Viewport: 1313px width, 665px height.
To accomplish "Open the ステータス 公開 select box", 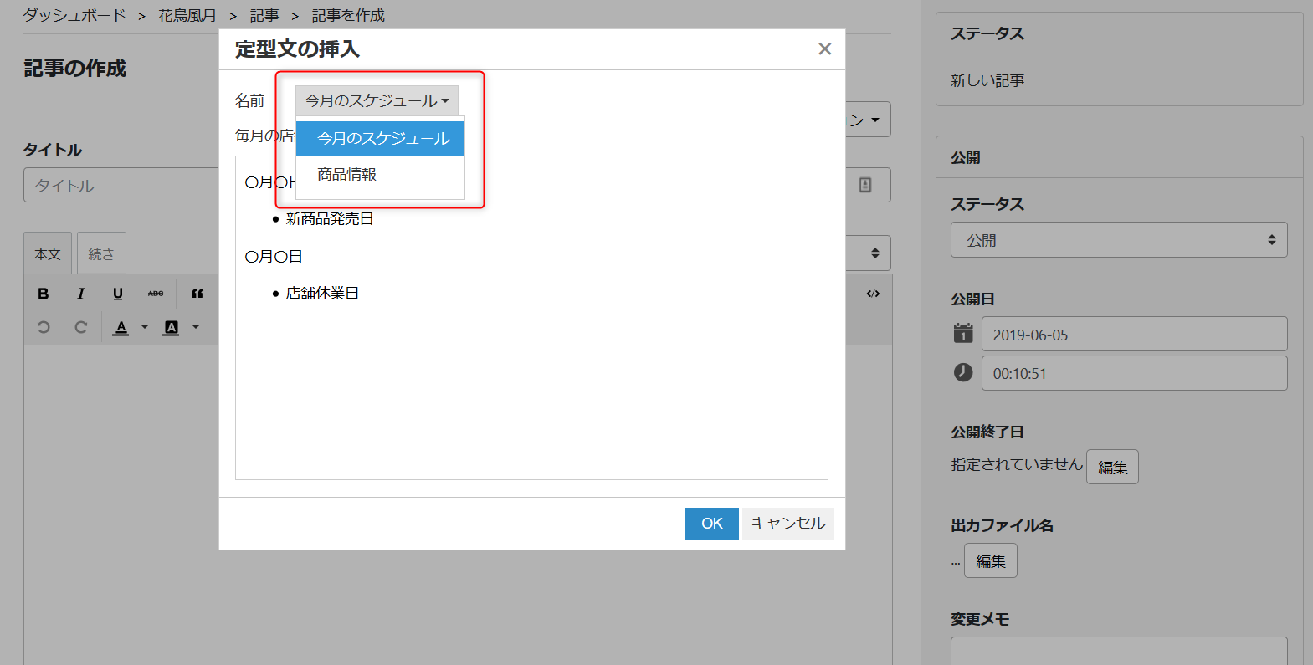I will click(1119, 240).
